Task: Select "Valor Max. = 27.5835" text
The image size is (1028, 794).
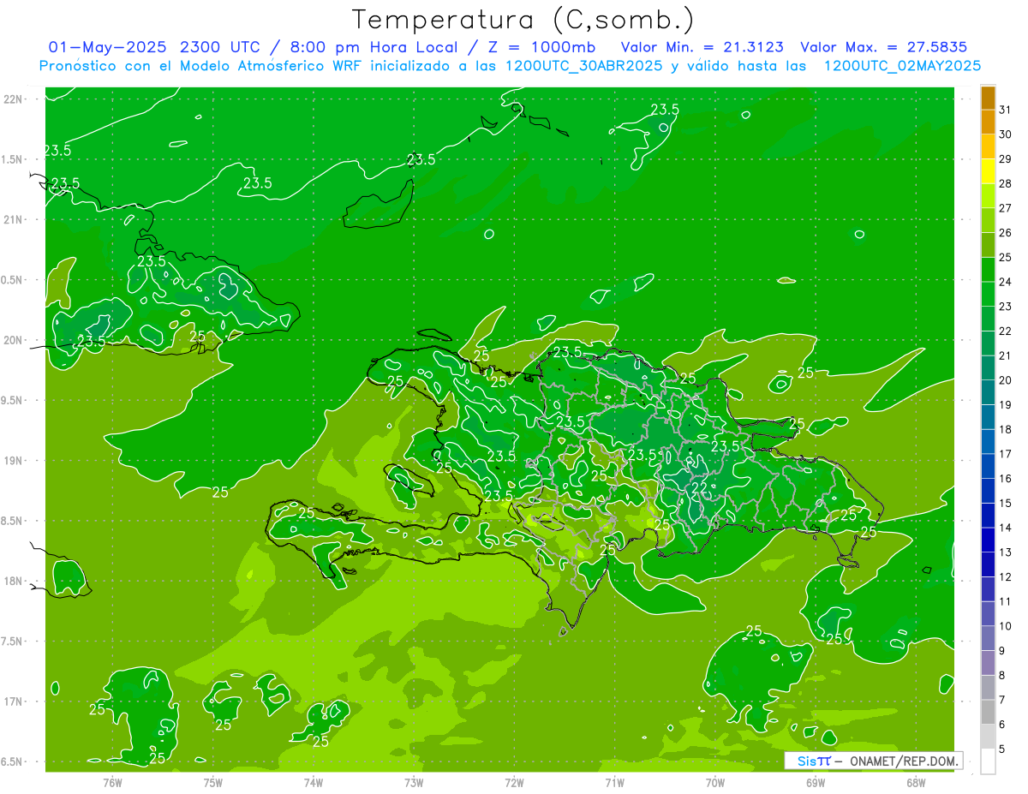Action: click(883, 46)
